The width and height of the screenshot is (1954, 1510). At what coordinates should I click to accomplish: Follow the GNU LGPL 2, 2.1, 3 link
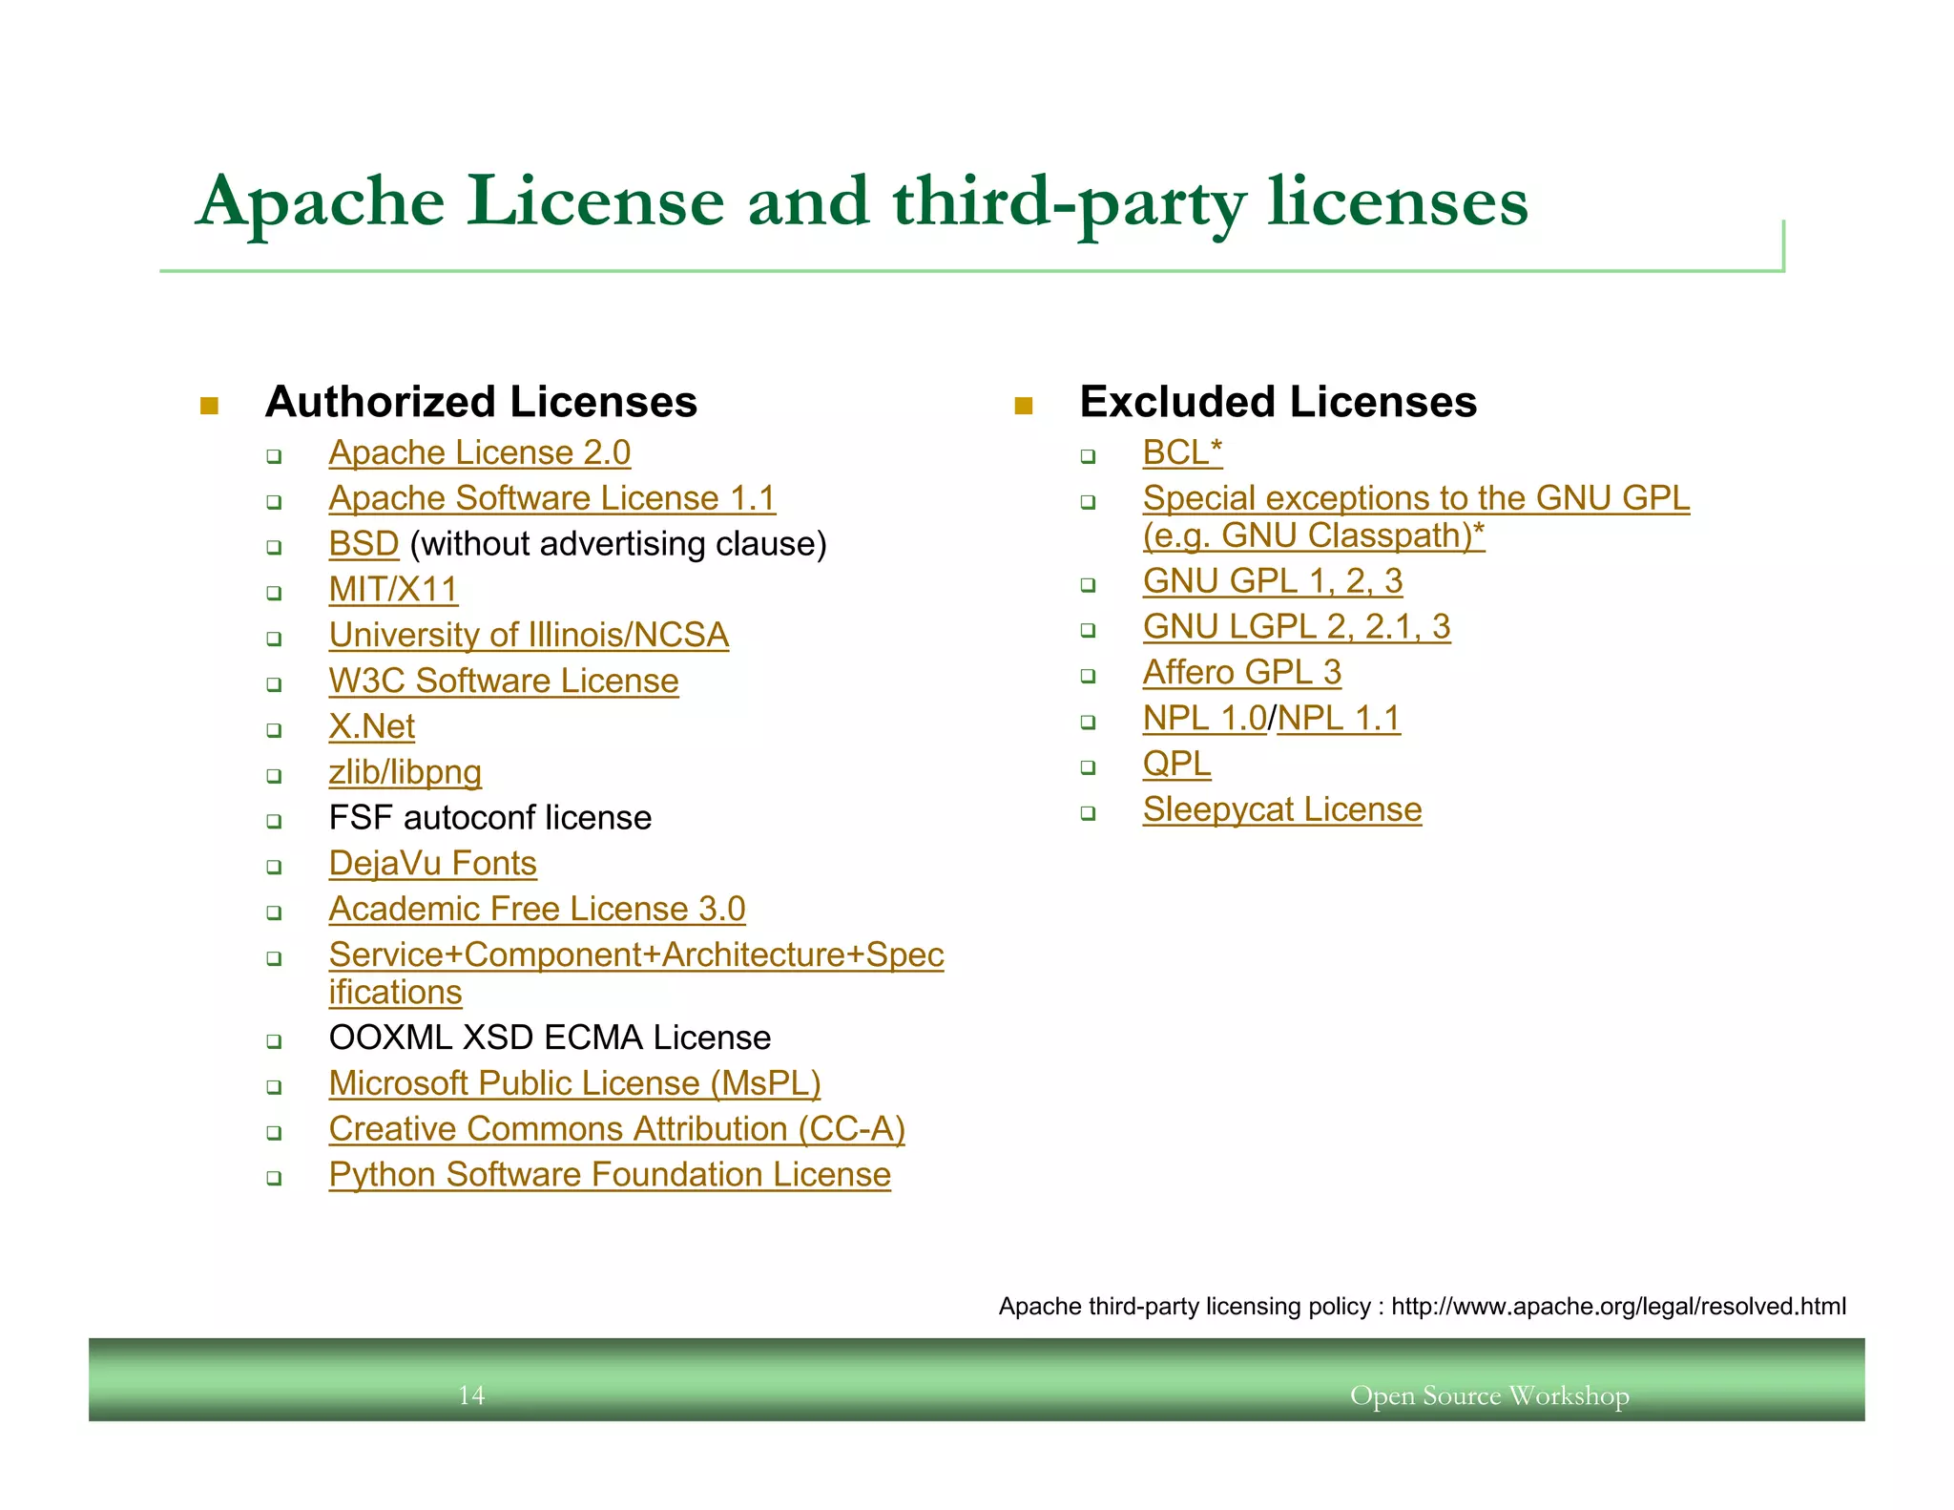click(1297, 627)
